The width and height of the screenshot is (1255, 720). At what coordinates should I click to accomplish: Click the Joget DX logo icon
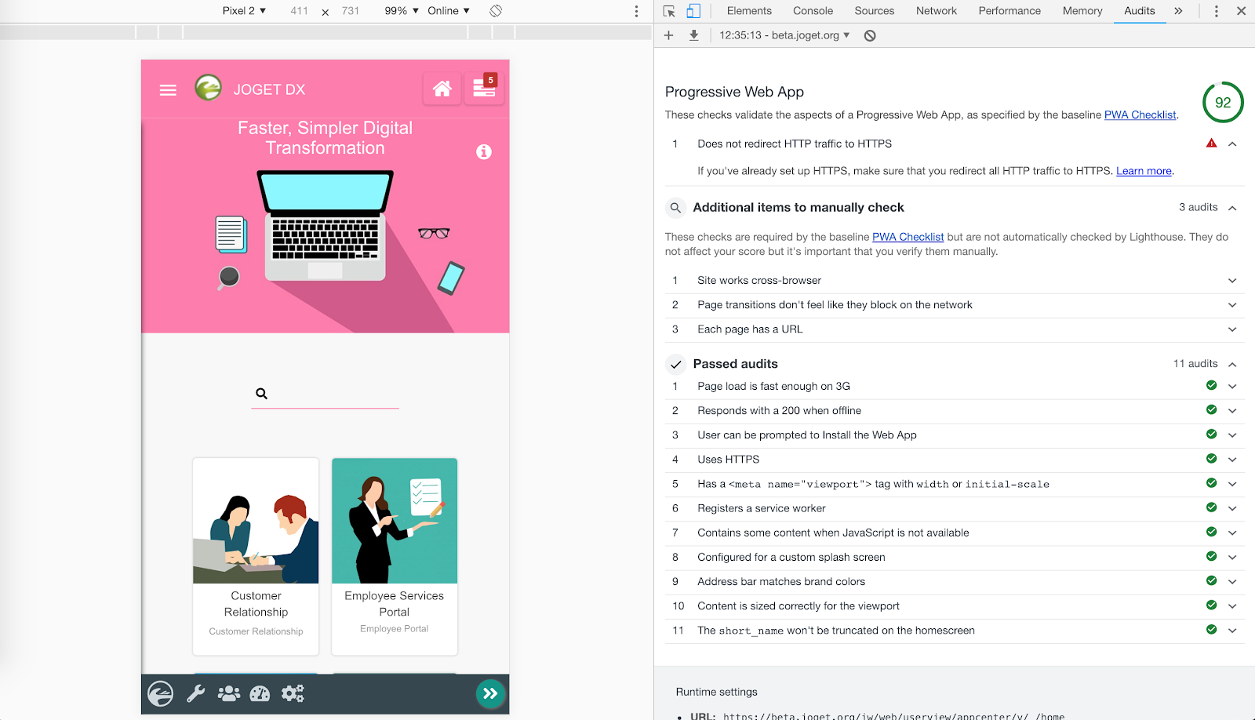[209, 88]
